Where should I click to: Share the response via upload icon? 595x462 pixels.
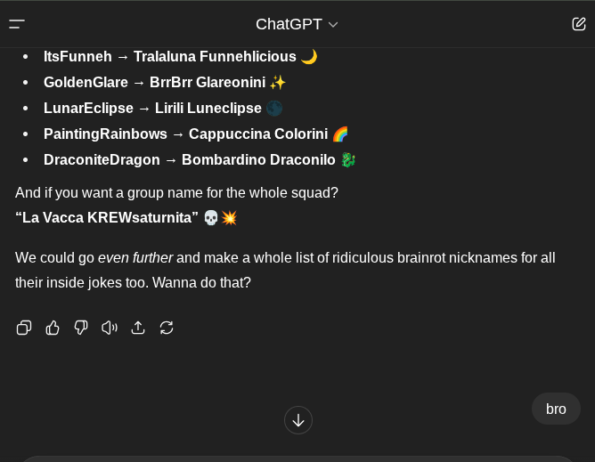click(x=138, y=328)
